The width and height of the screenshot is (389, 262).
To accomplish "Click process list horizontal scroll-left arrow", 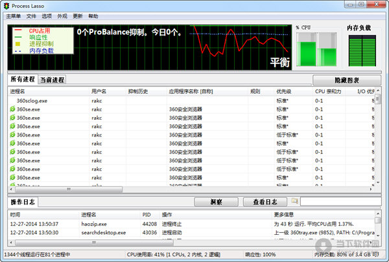I will (11, 189).
